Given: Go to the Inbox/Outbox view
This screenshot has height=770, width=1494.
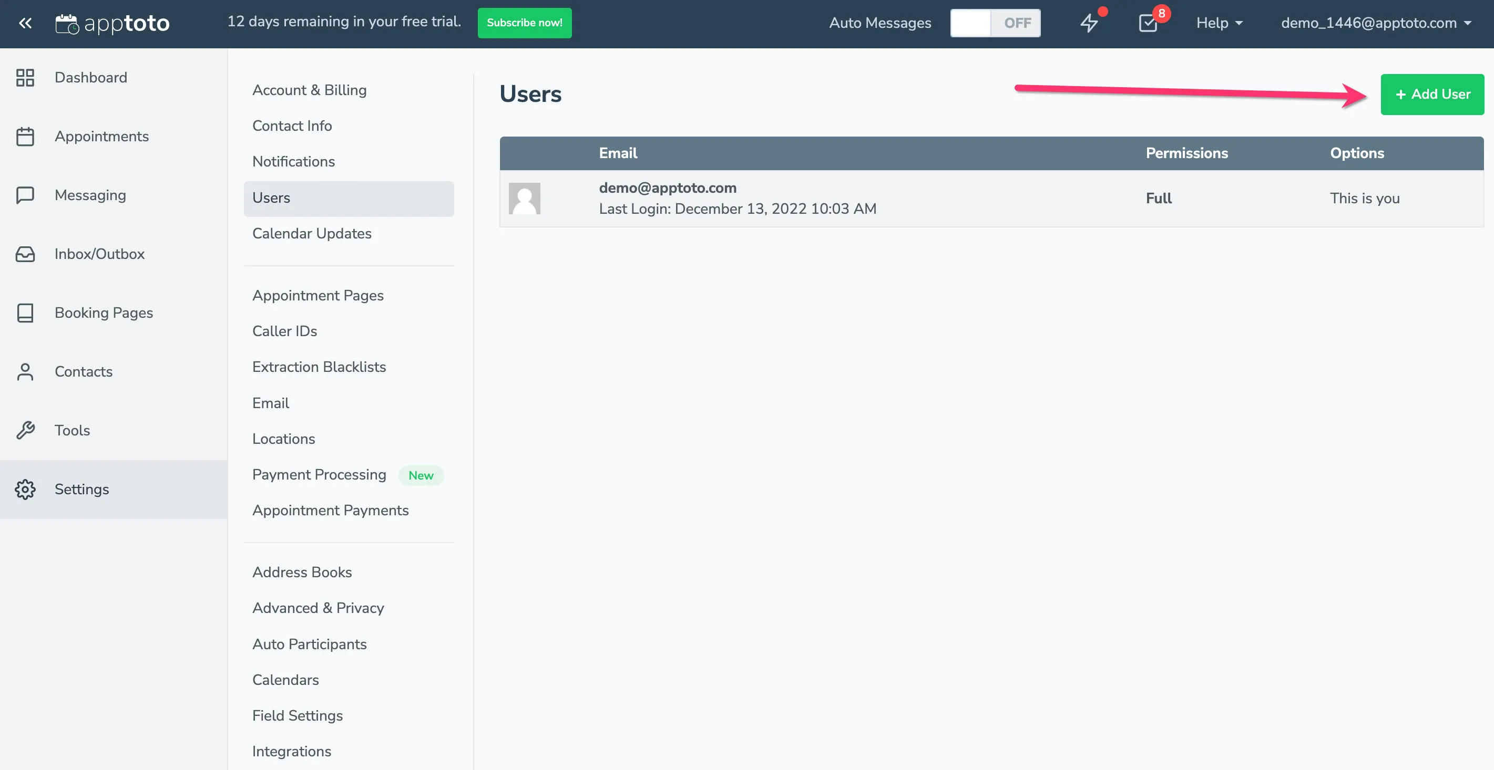Looking at the screenshot, I should (x=99, y=254).
